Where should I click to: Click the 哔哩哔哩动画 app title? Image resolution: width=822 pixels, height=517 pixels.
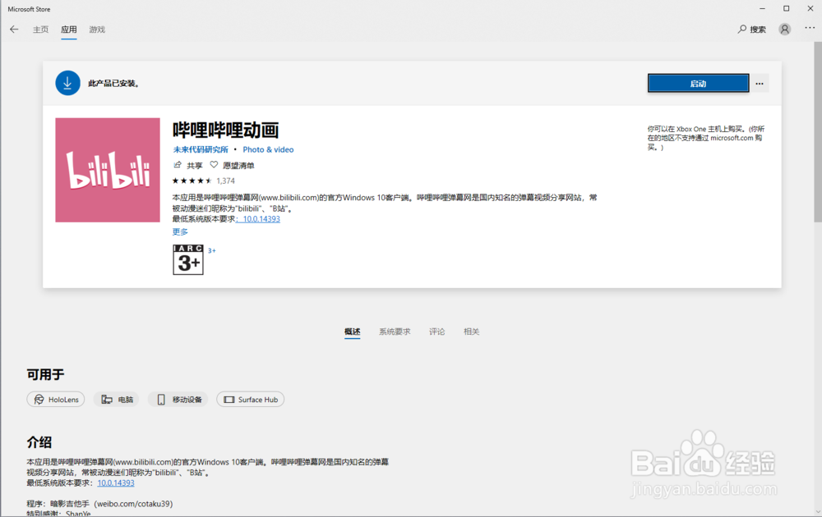click(225, 130)
